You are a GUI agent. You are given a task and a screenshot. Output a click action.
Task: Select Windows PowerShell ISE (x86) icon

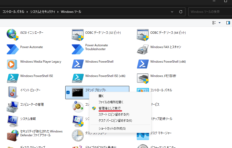(78, 78)
